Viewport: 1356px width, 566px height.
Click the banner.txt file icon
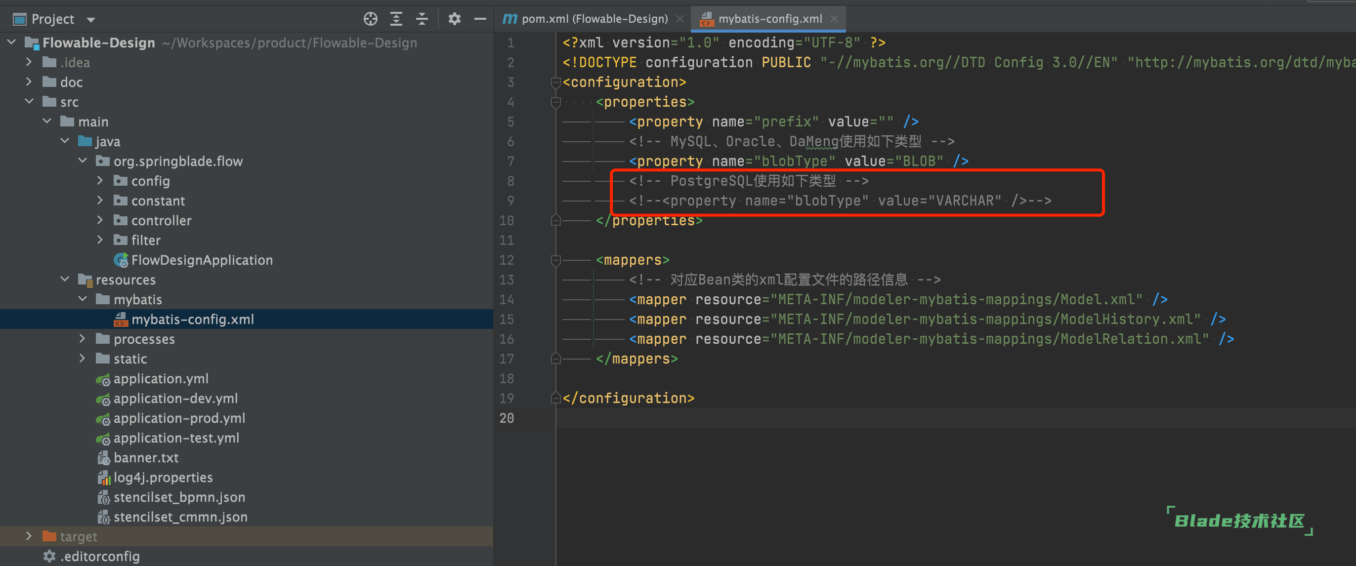pos(103,458)
